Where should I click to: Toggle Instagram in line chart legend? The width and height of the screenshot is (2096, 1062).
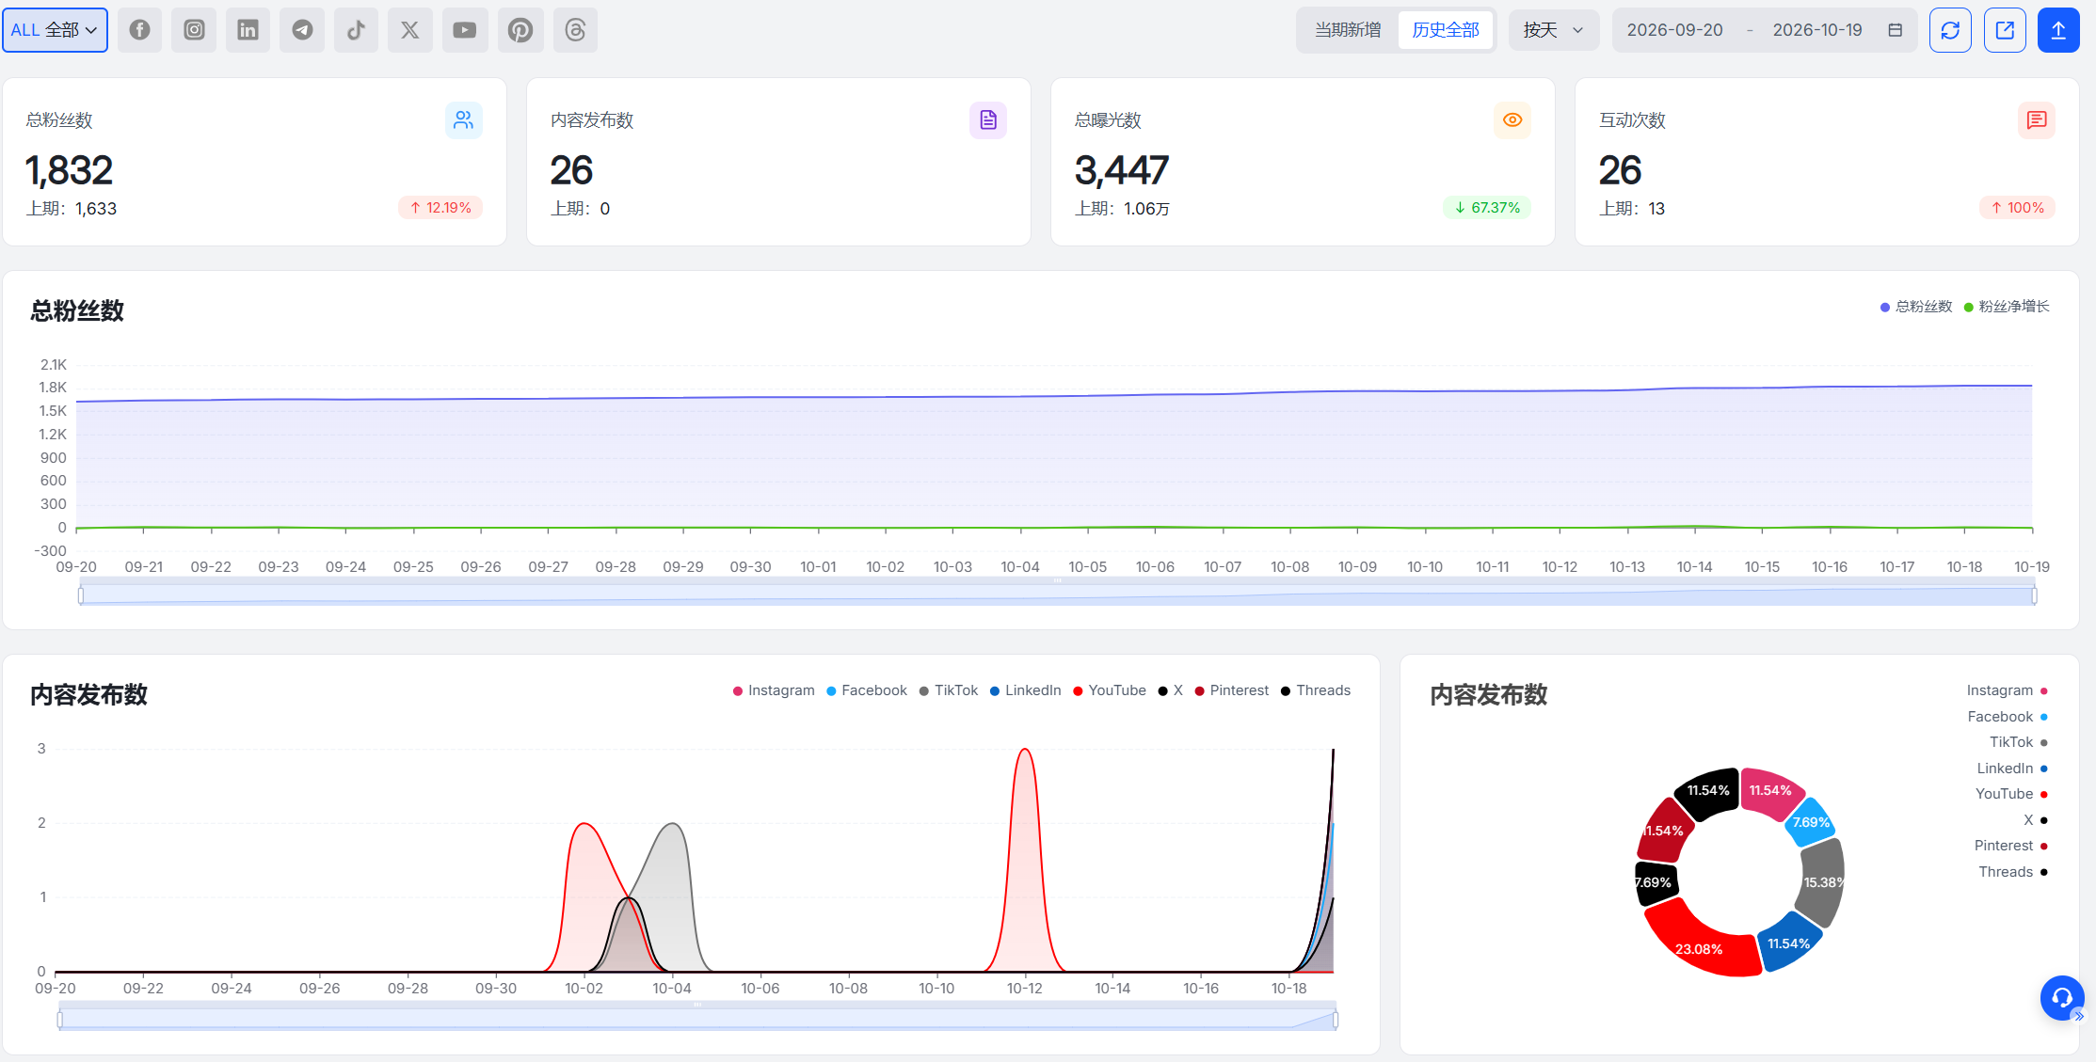click(x=774, y=690)
